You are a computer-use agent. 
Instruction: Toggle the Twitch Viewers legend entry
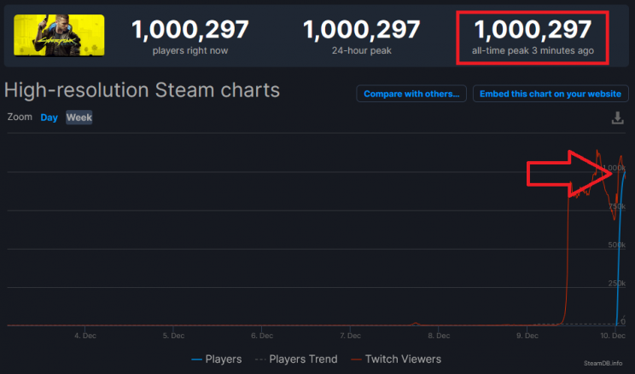tap(398, 360)
